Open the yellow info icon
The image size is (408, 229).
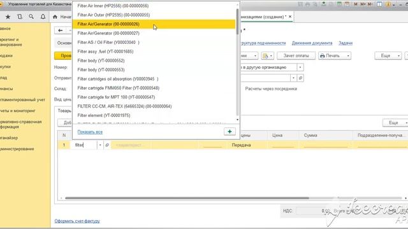tap(388, 4)
